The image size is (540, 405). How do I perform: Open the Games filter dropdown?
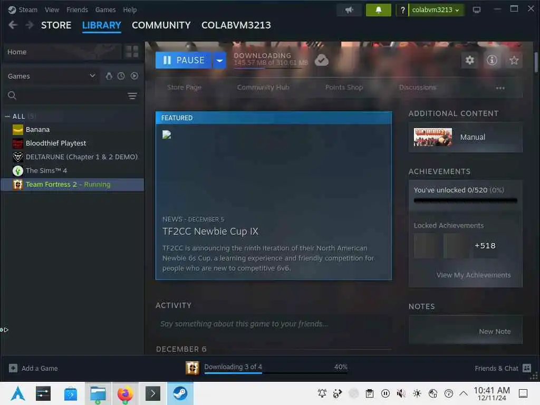[x=52, y=76]
